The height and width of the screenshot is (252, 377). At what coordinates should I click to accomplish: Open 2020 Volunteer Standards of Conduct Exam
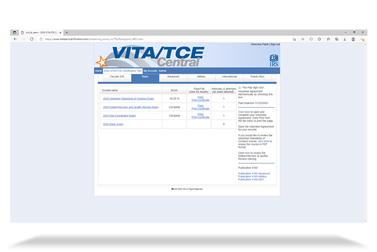pyautogui.click(x=128, y=98)
